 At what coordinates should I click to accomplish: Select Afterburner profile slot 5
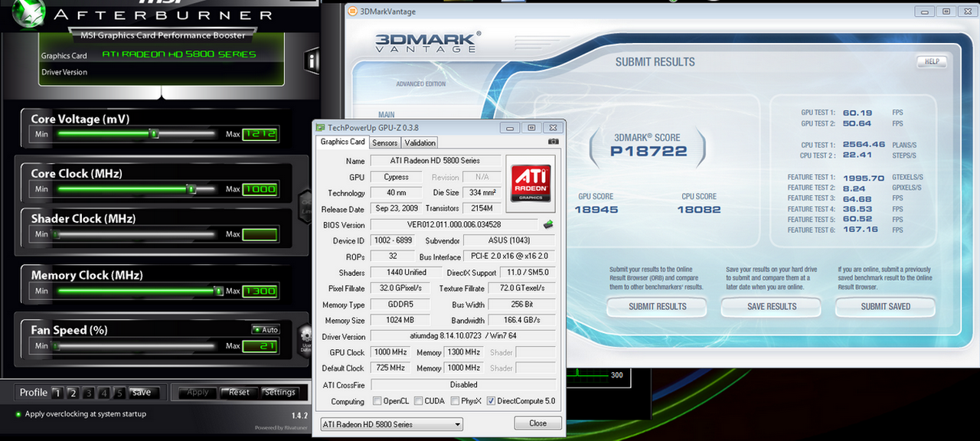(119, 393)
